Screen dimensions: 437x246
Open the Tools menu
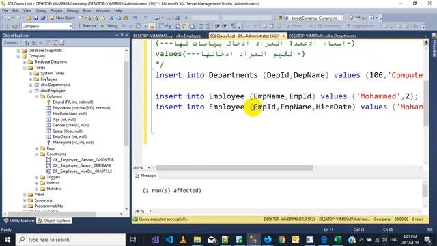point(87,11)
